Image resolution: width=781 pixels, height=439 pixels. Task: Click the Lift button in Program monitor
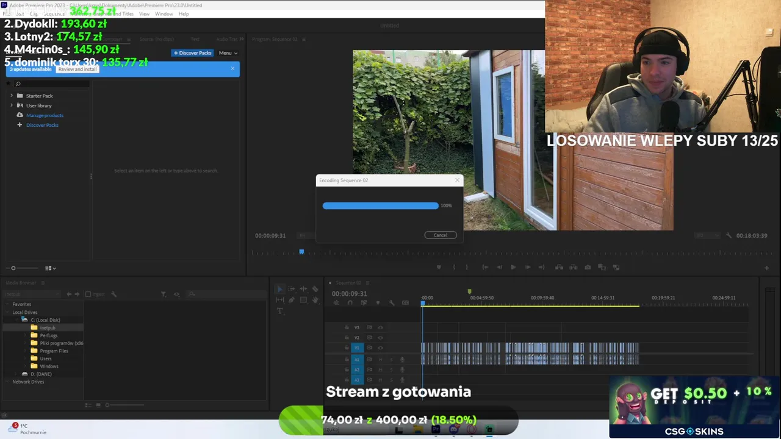click(559, 267)
